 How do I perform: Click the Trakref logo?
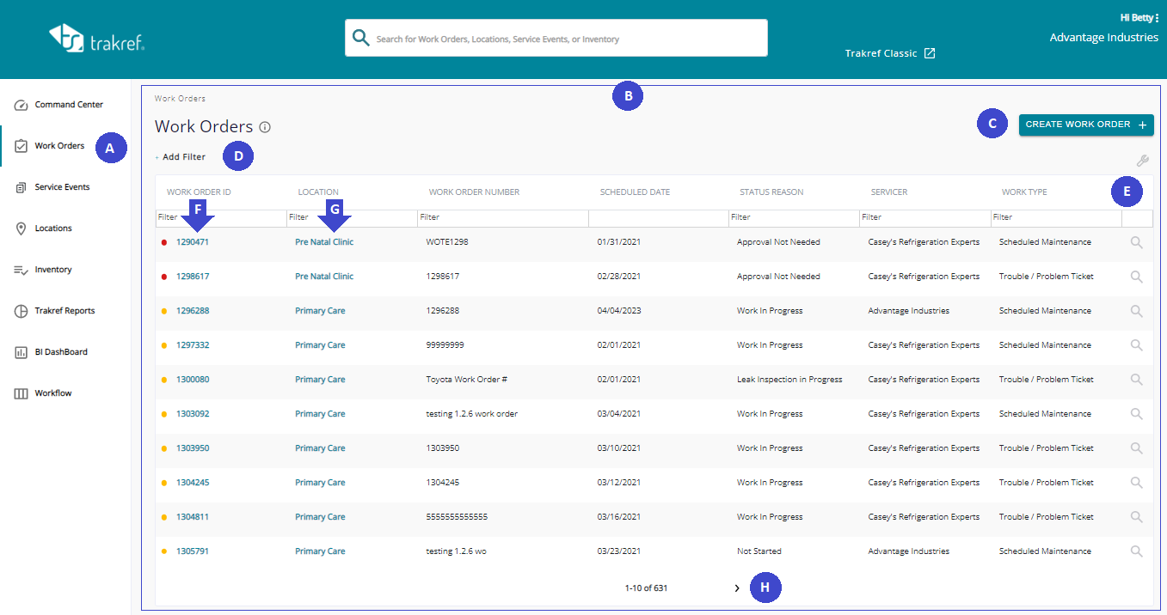coord(96,39)
